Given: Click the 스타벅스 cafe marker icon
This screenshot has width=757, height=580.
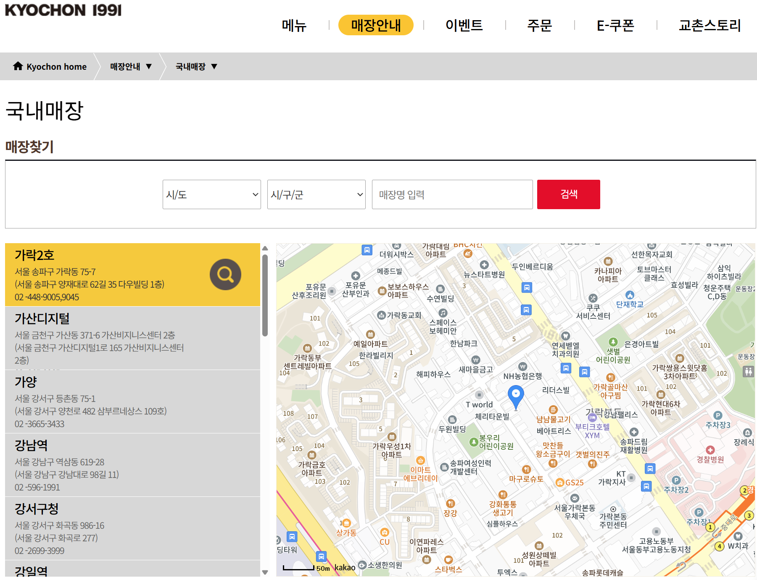Looking at the screenshot, I should [448, 559].
